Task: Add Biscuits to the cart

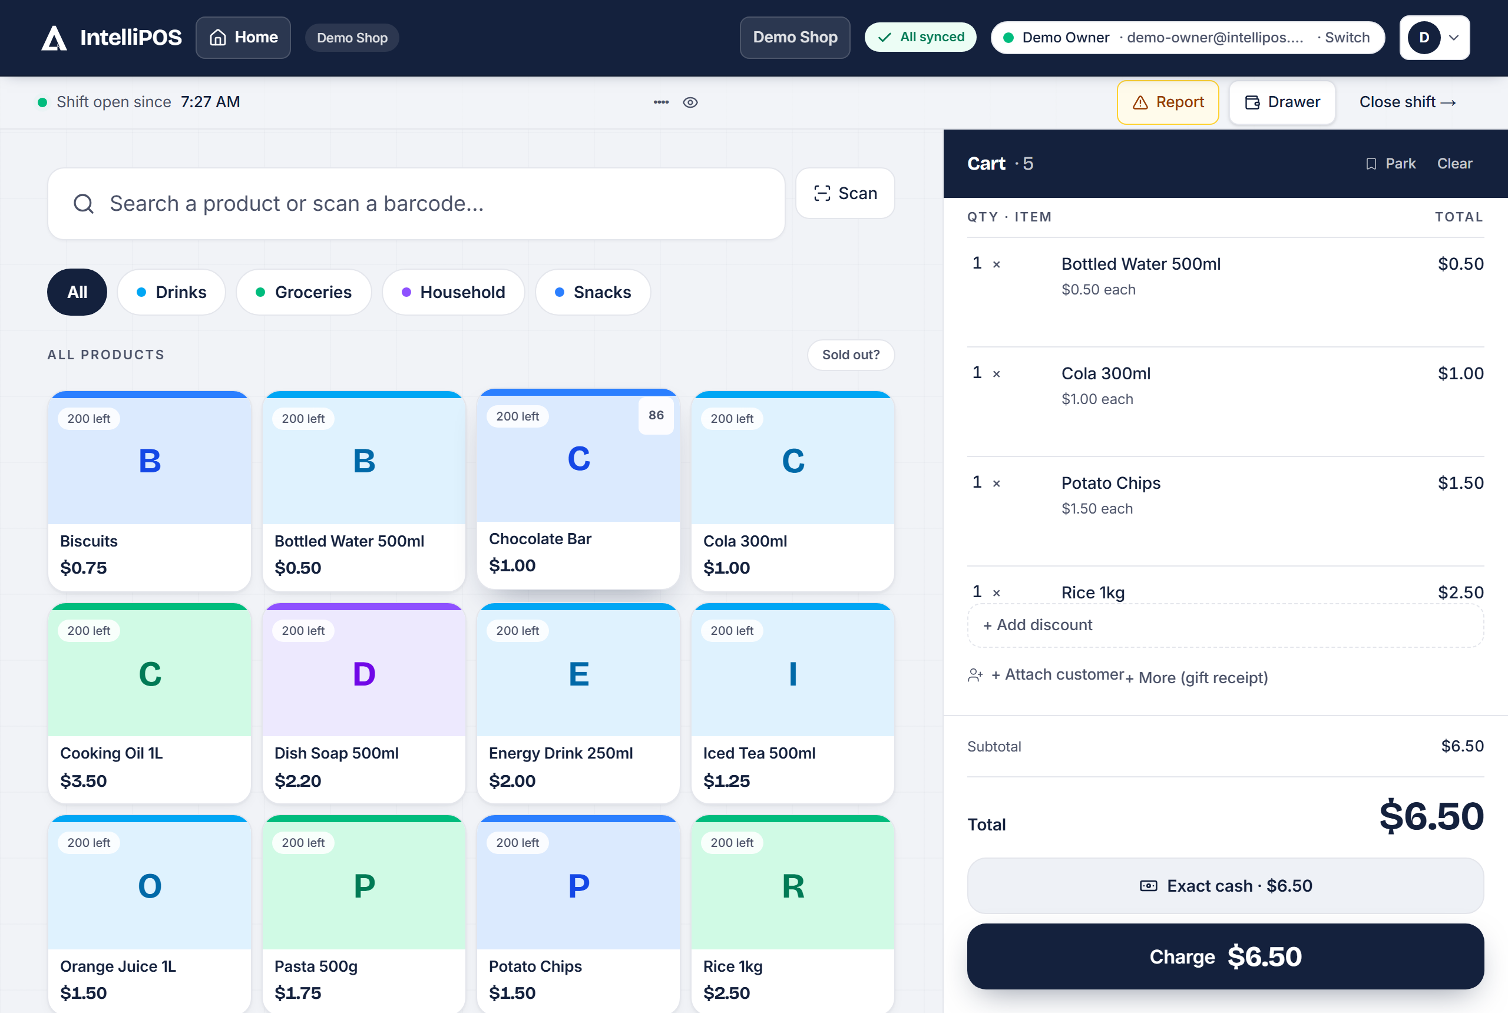Action: [x=149, y=491]
